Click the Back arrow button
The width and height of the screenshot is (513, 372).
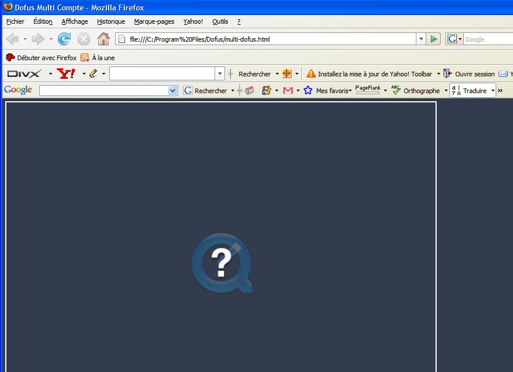(x=12, y=39)
